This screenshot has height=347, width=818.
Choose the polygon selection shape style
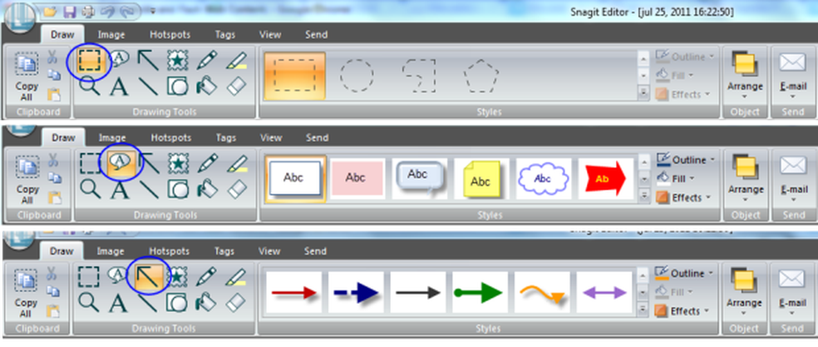(x=481, y=75)
